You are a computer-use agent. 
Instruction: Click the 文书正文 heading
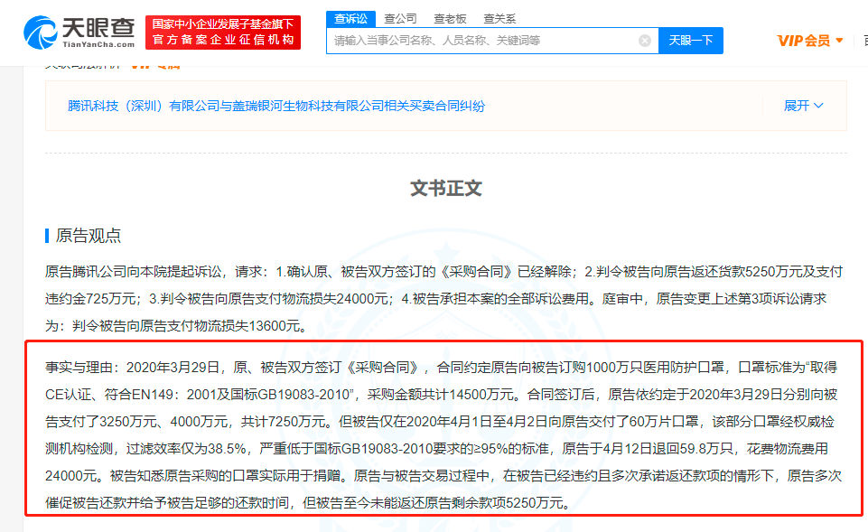446,188
